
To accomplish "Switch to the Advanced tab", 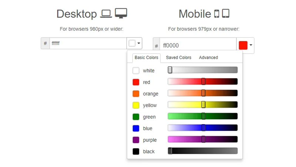I will tap(208, 58).
